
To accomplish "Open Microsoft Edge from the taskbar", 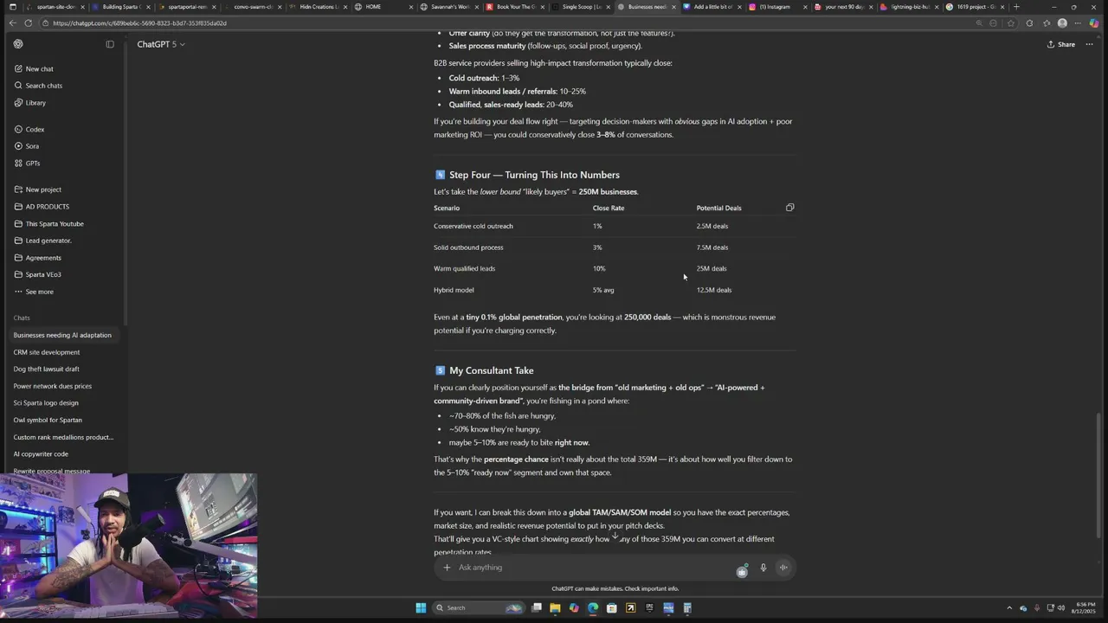I will coord(593,608).
